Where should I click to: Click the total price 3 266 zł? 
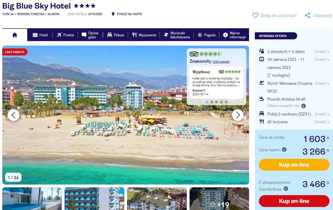(x=316, y=152)
